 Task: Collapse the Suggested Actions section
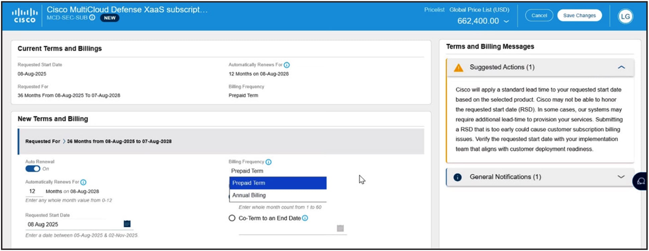(x=621, y=67)
